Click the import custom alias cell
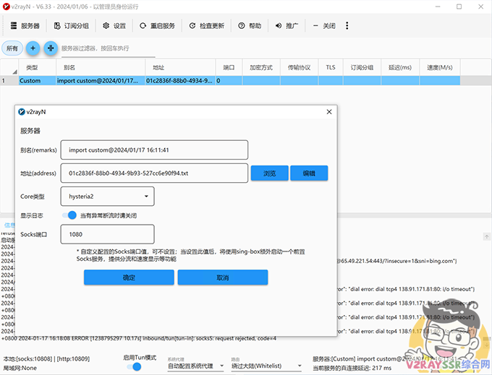The height and width of the screenshot is (375, 492). click(101, 81)
